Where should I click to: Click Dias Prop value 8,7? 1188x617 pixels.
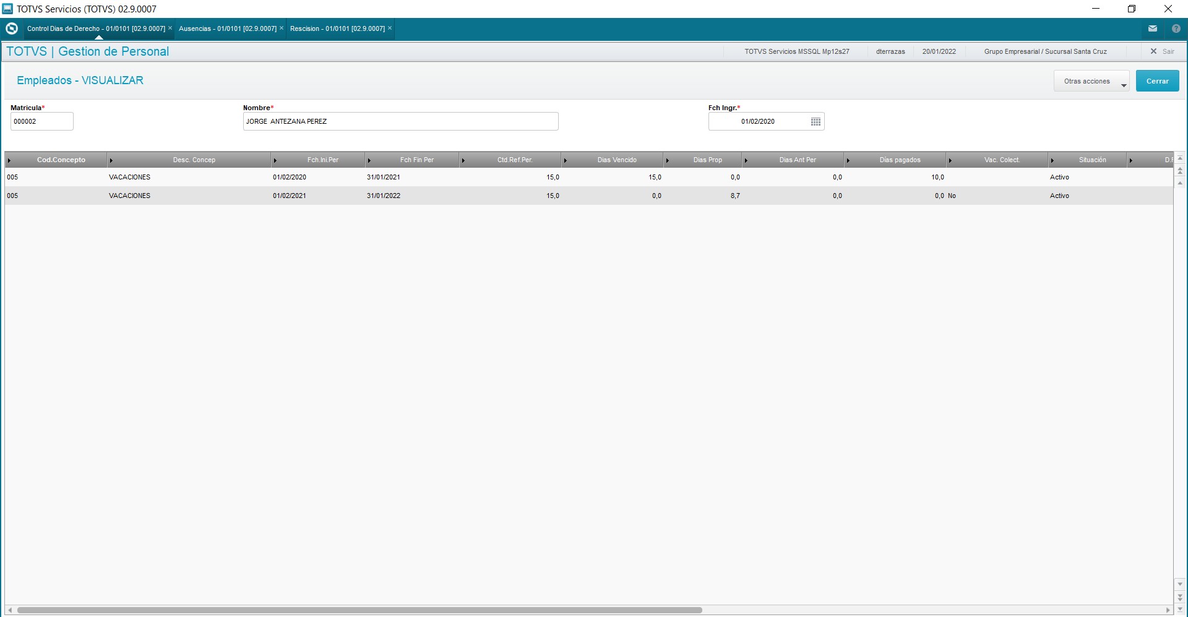point(734,196)
